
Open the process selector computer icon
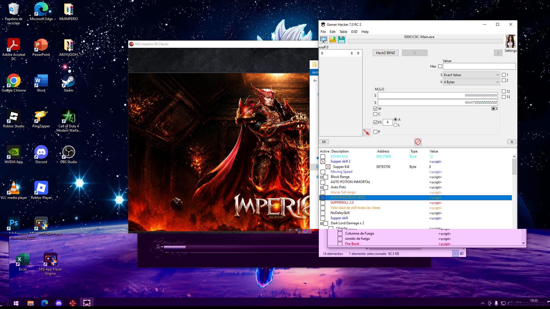(x=323, y=40)
